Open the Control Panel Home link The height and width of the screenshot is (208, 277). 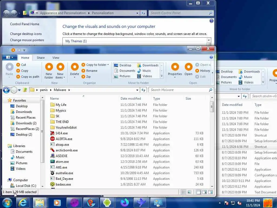pos(25,24)
